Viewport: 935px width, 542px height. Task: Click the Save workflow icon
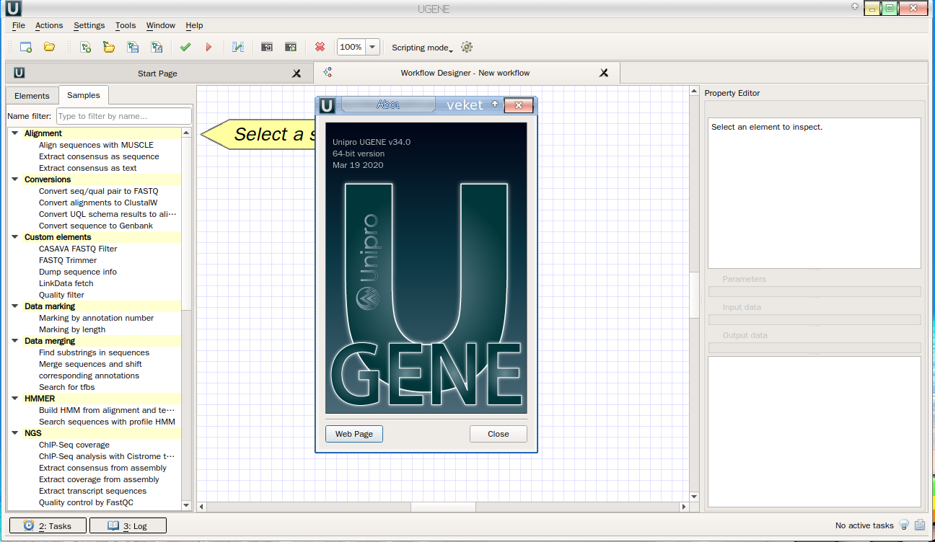[133, 47]
